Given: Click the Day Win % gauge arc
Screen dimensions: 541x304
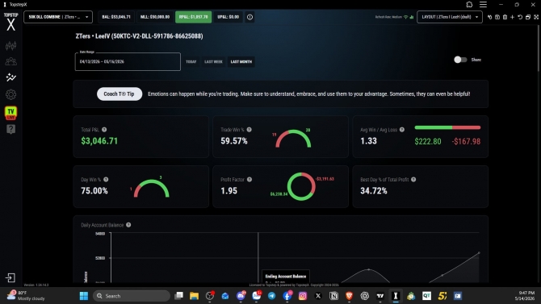Looking at the screenshot, I should click(152, 189).
